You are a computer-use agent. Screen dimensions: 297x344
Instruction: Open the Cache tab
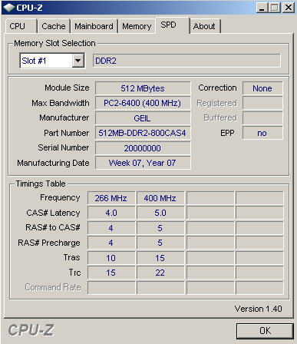[54, 26]
